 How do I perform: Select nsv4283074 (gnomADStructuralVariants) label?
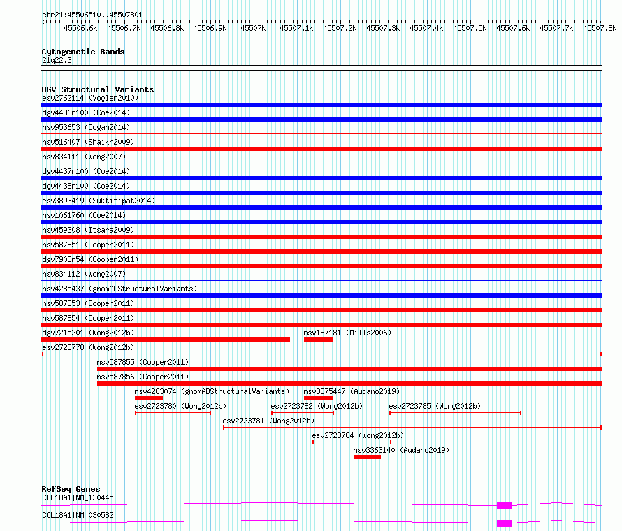[212, 391]
